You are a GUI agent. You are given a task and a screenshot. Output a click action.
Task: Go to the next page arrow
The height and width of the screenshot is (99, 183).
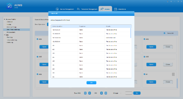(x=101, y=93)
